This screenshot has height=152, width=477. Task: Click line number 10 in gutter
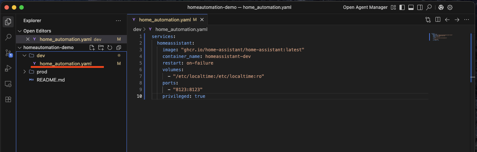click(x=139, y=96)
